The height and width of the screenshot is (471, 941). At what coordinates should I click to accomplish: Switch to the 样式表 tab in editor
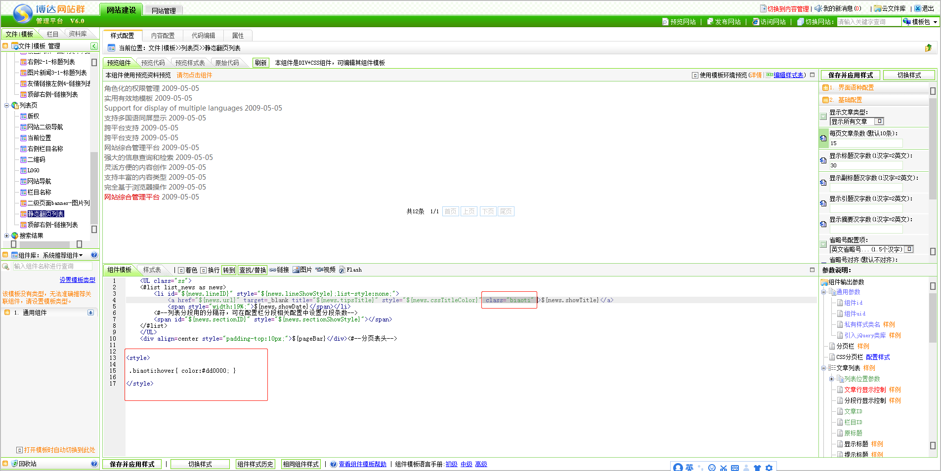[x=152, y=270]
